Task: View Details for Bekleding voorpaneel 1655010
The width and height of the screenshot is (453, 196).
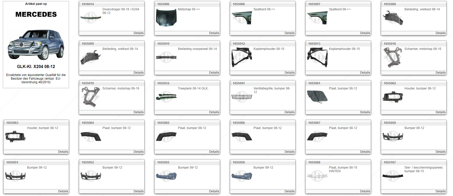Action: (214, 73)
